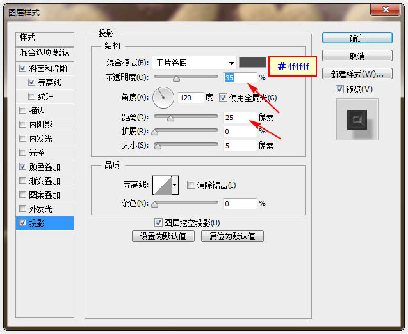This screenshot has width=408, height=334.
Task: Close the 图层样式 dialog
Action: (x=386, y=10)
